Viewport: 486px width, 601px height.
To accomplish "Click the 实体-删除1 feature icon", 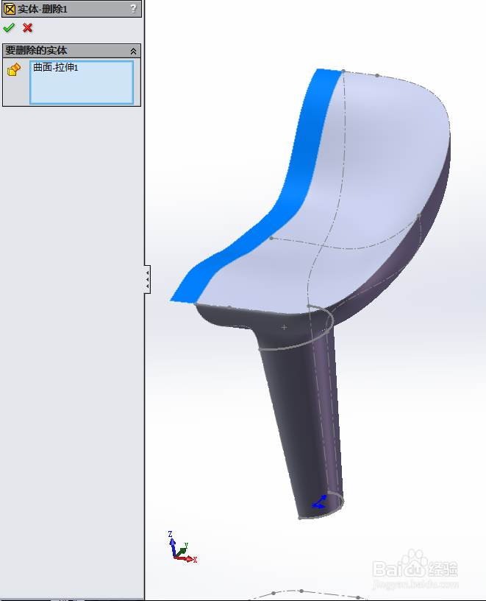I will tap(9, 9).
